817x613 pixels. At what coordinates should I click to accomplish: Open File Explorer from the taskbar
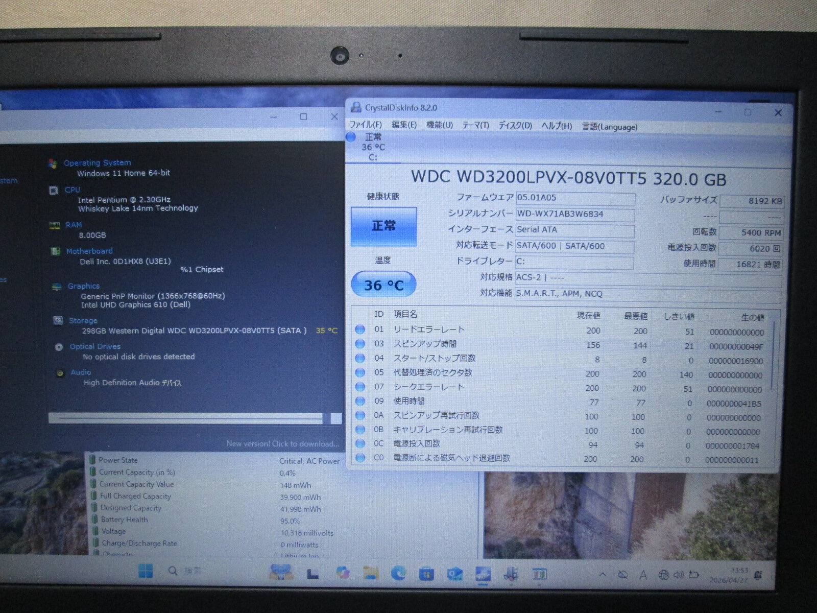pyautogui.click(x=371, y=573)
